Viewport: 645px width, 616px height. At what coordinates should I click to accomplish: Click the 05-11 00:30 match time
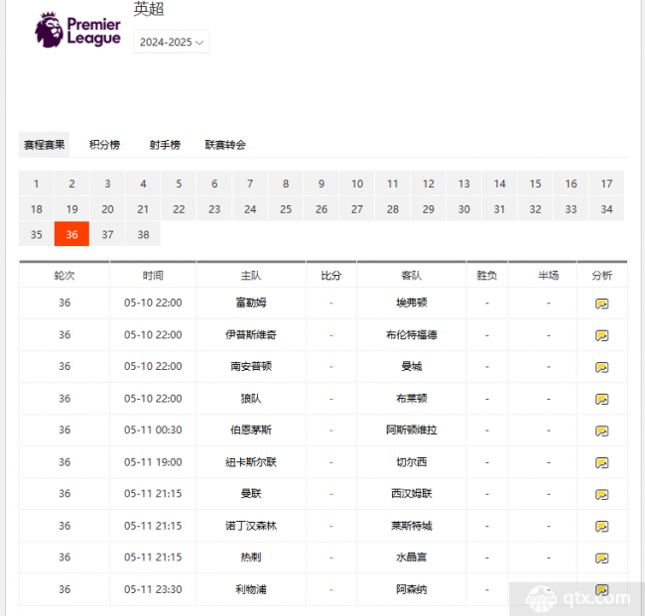[153, 431]
